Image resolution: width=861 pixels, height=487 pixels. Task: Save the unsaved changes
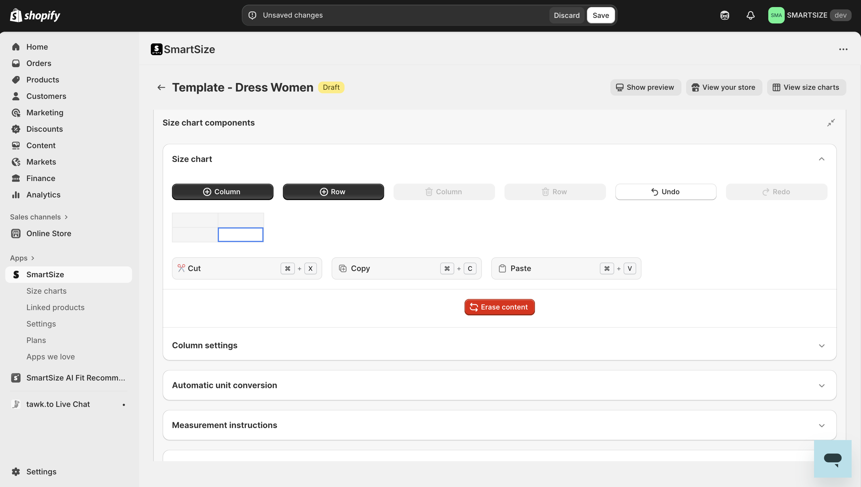tap(600, 15)
